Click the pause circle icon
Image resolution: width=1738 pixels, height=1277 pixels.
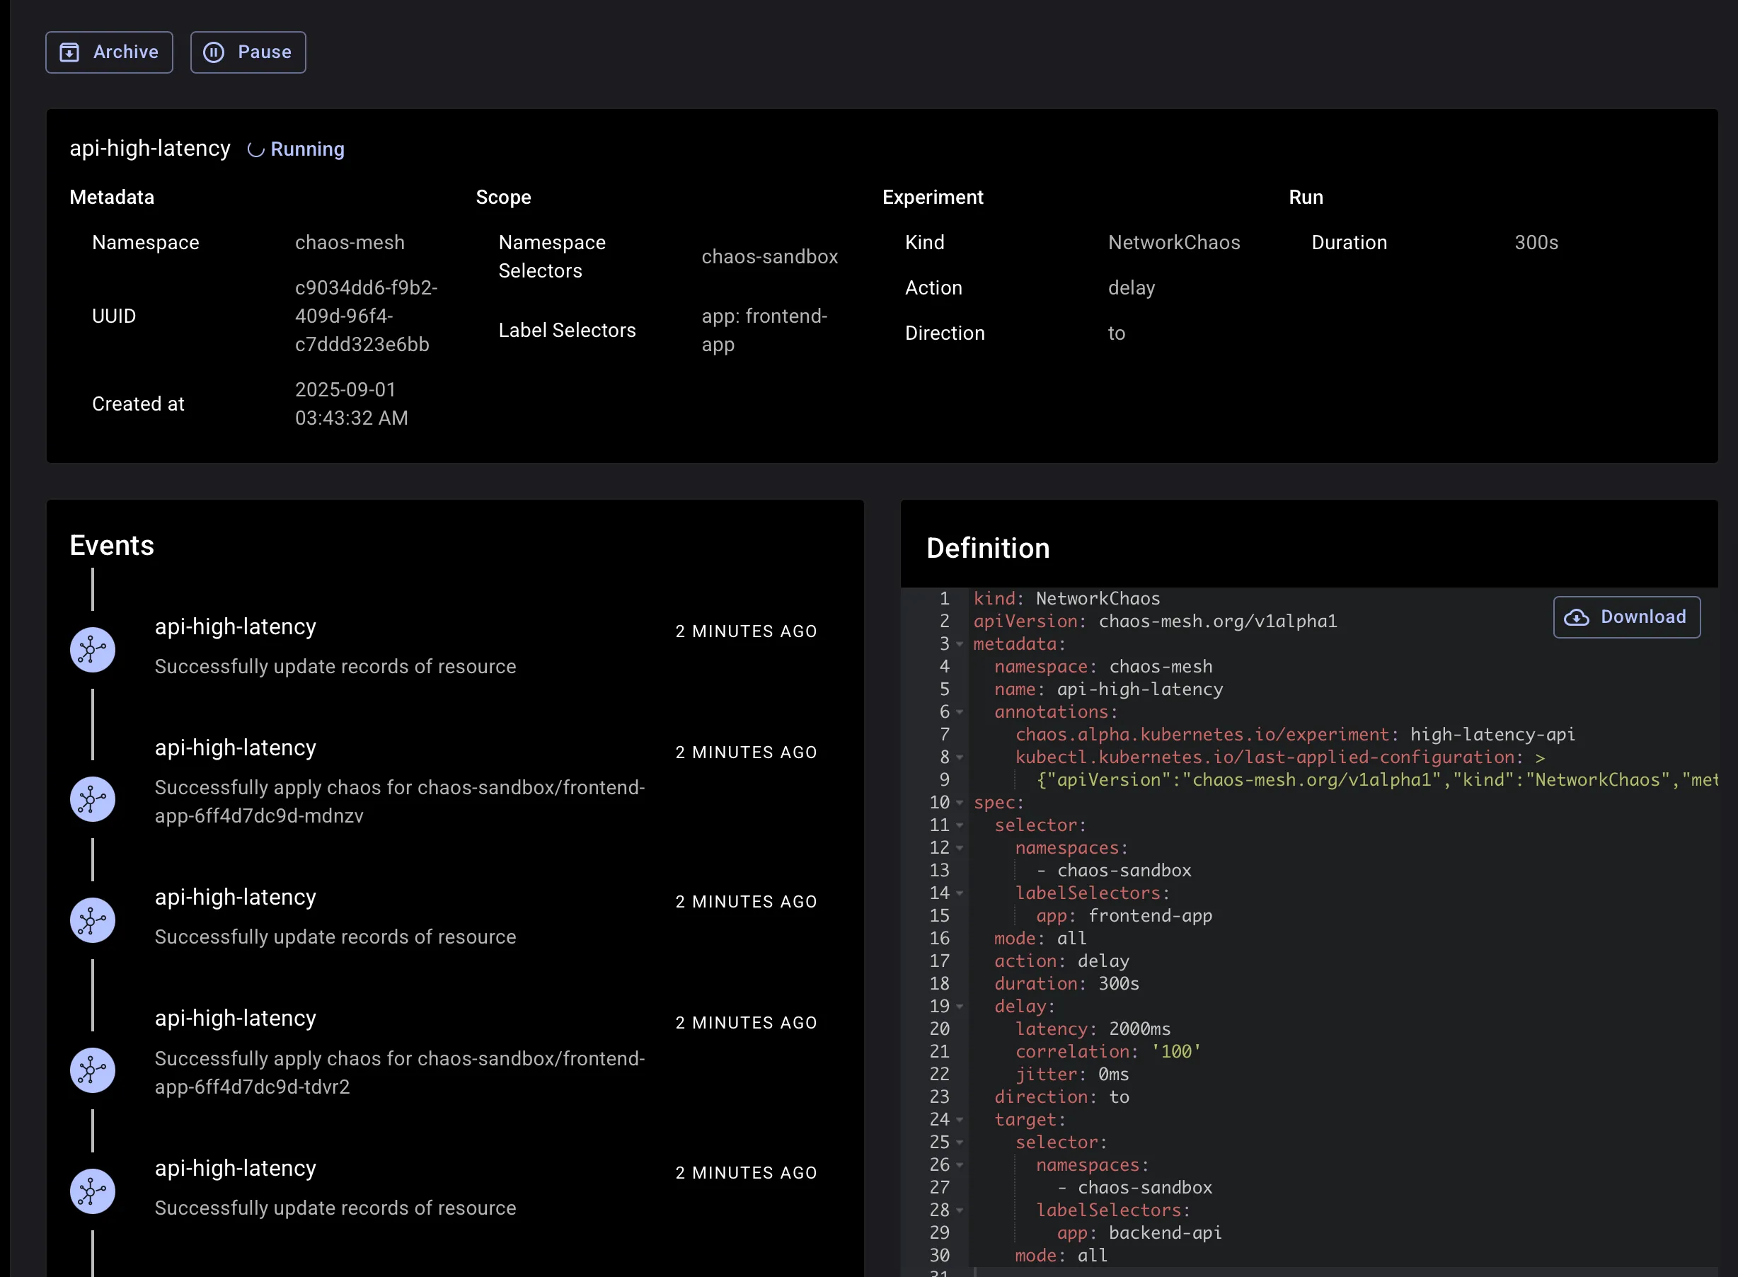pos(214,52)
